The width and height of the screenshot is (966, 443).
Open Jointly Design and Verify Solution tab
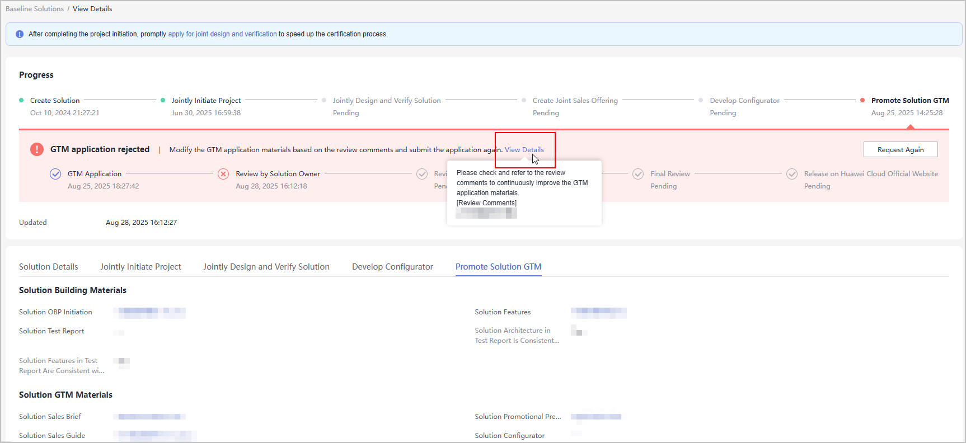266,267
